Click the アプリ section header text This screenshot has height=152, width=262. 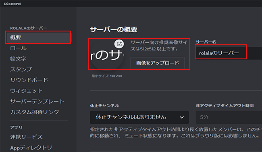[16, 127]
